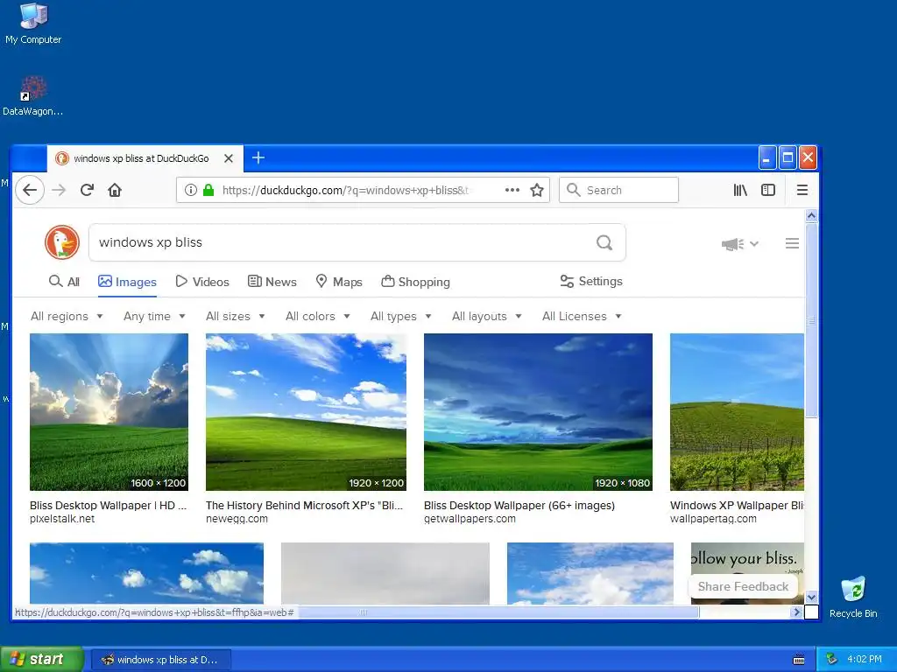Viewport: 897px width, 672px height.
Task: Open the Windows XP Wallpaper wallpapertag.com link
Action: pos(737,505)
